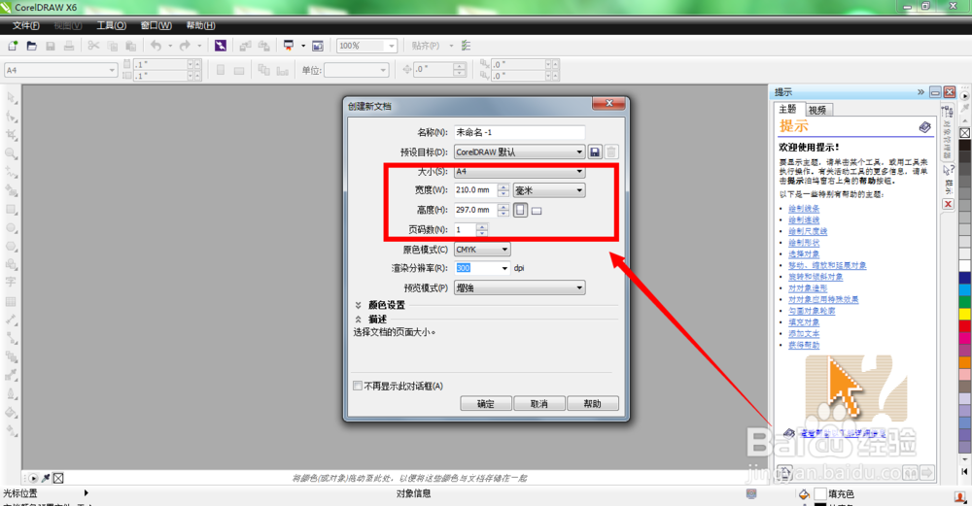The width and height of the screenshot is (972, 506).
Task: Click the 取消 button
Action: pos(539,403)
